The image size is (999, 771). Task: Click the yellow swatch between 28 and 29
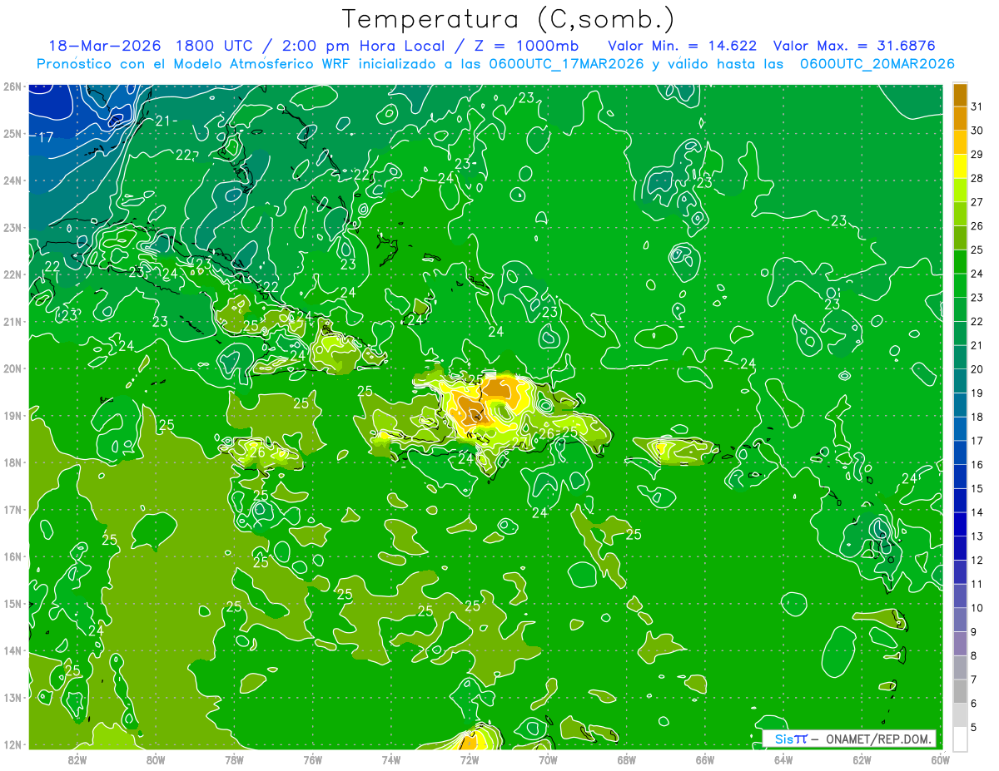click(x=960, y=167)
